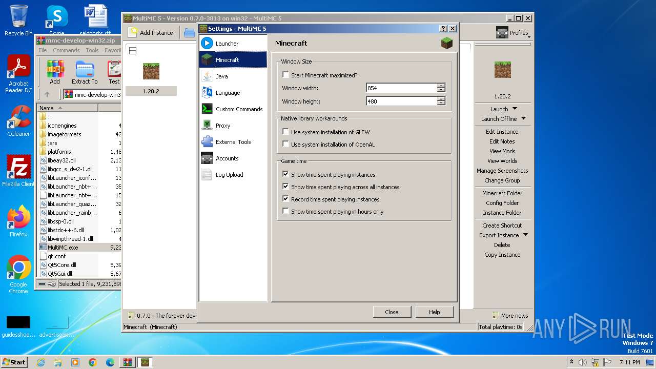Click the MultiMC taskbar icon
Screen dimensions: 656x369
146,362
